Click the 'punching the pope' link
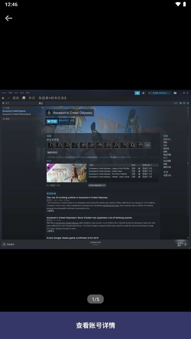Screen dimensions: 191x339 pos(111,206)
